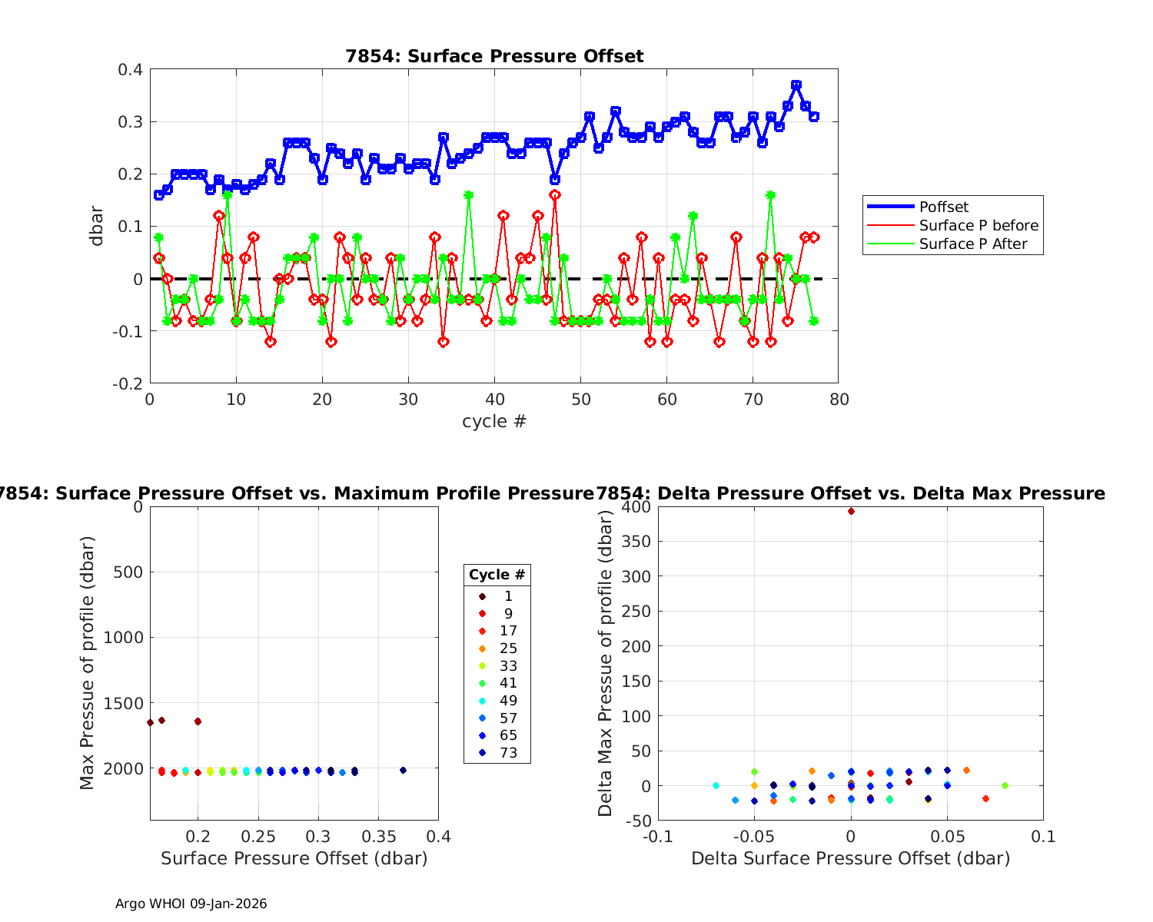The image size is (1153, 922).
Task: Click the highest blue Poffset peak point
Action: click(796, 85)
